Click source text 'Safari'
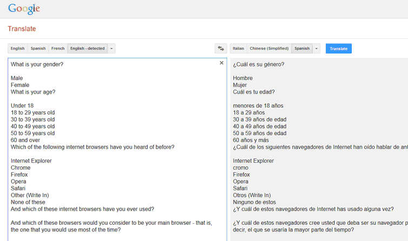 pos(18,189)
